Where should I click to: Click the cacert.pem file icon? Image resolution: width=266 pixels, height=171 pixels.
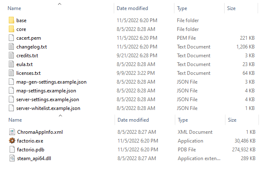coord(12,38)
